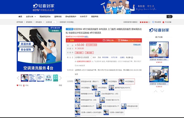
Task: Select the 3空调+1油烟机清洗 option
Action: pos(114,112)
